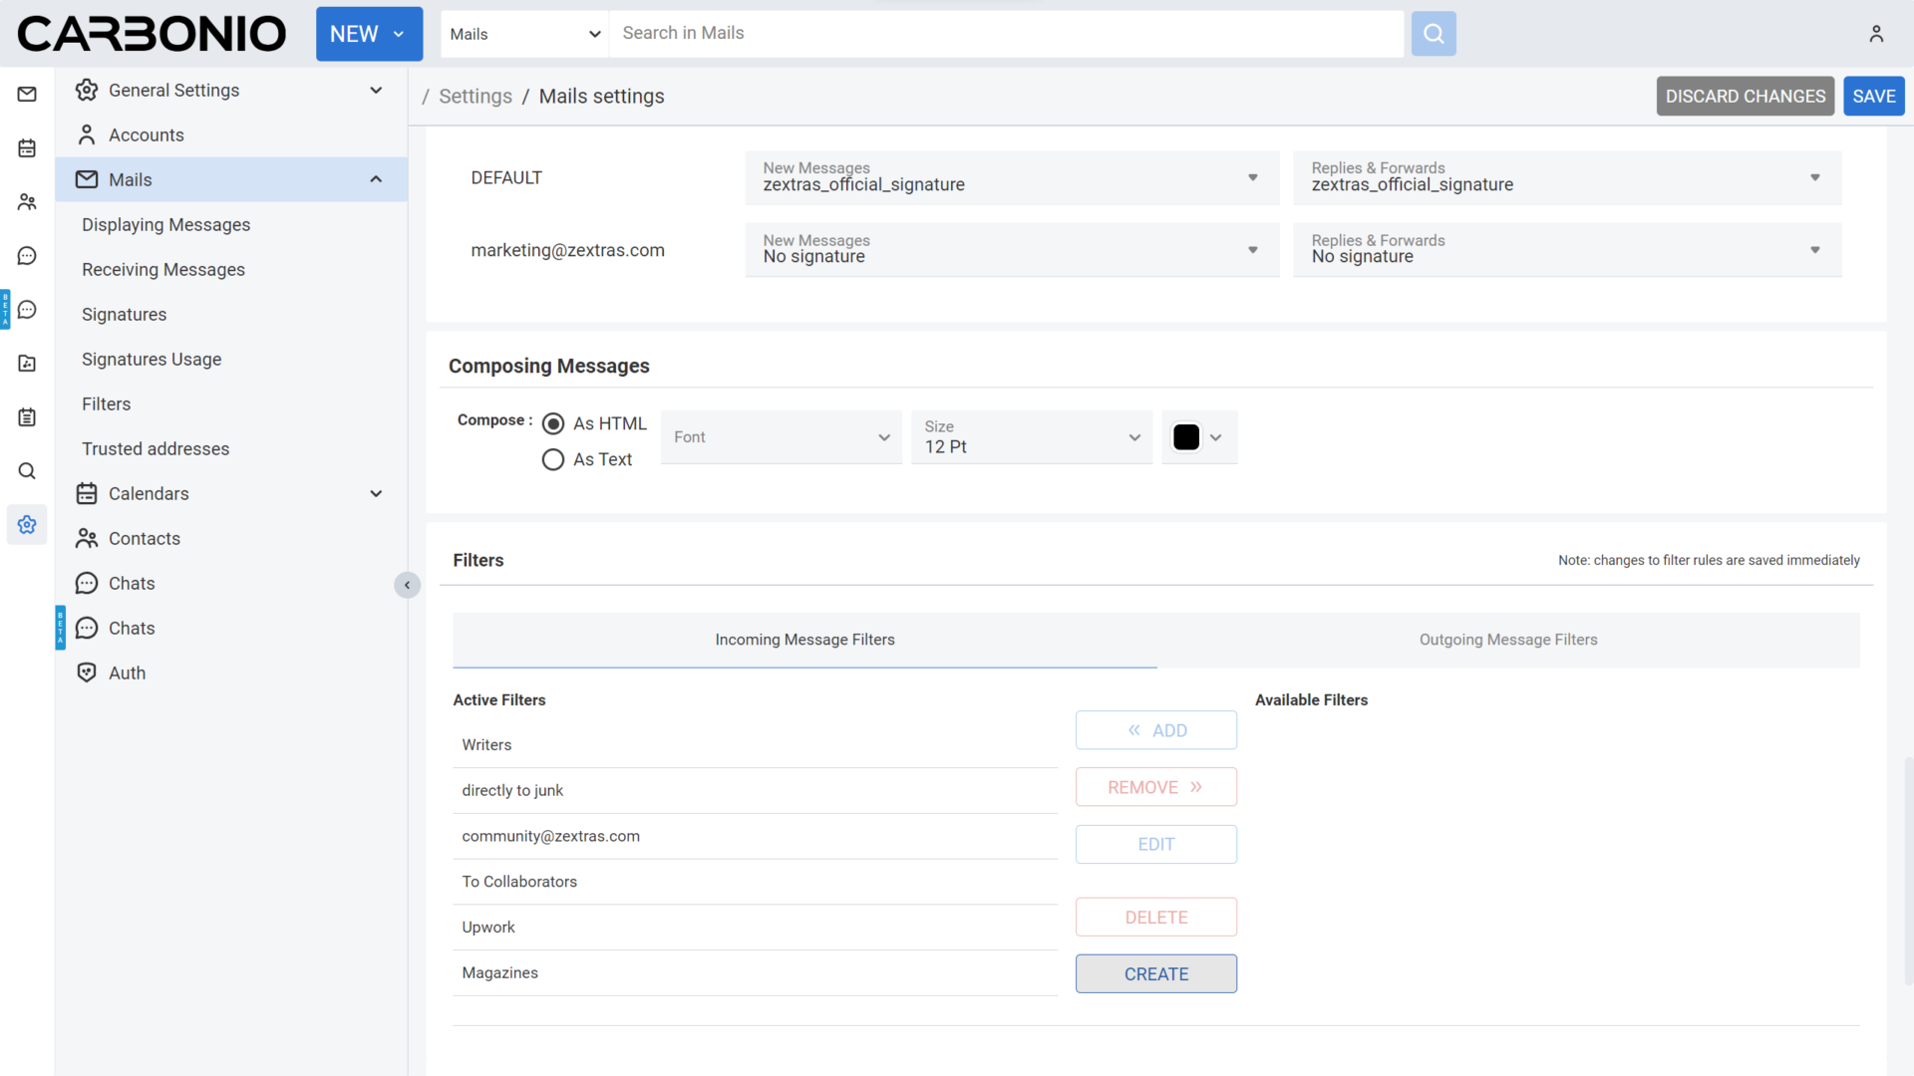
Task: Switch to the Outgoing Message Filters tab
Action: tap(1508, 640)
